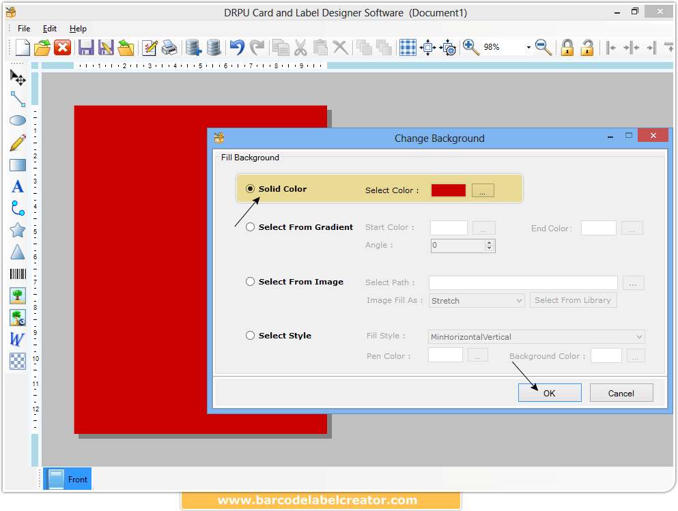Click OK to apply the background

point(550,392)
